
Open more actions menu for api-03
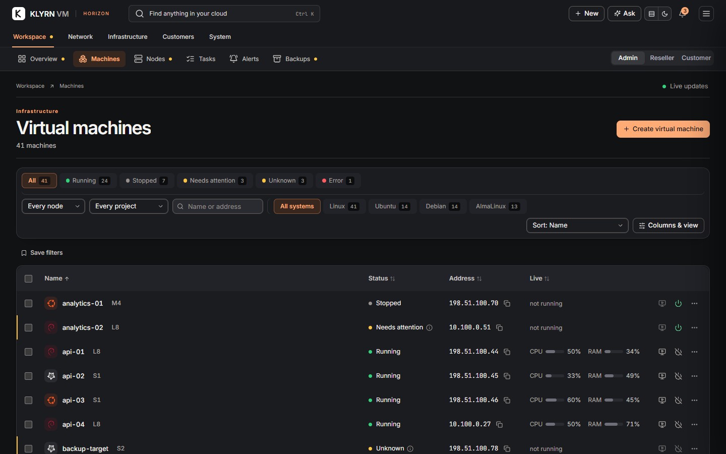pyautogui.click(x=695, y=401)
